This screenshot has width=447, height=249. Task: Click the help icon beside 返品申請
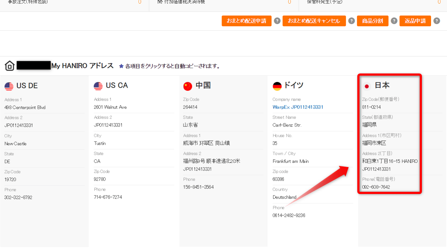coord(437,21)
